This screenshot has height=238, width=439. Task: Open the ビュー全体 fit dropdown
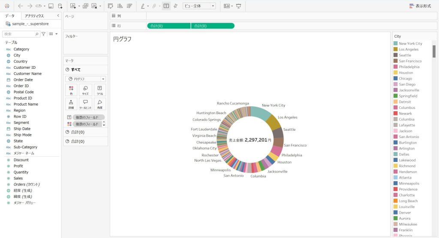tap(199, 6)
